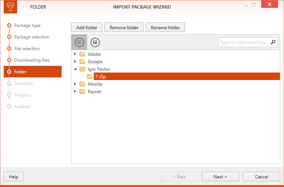Select the Mozilla folder label
The image size is (284, 187).
point(95,84)
